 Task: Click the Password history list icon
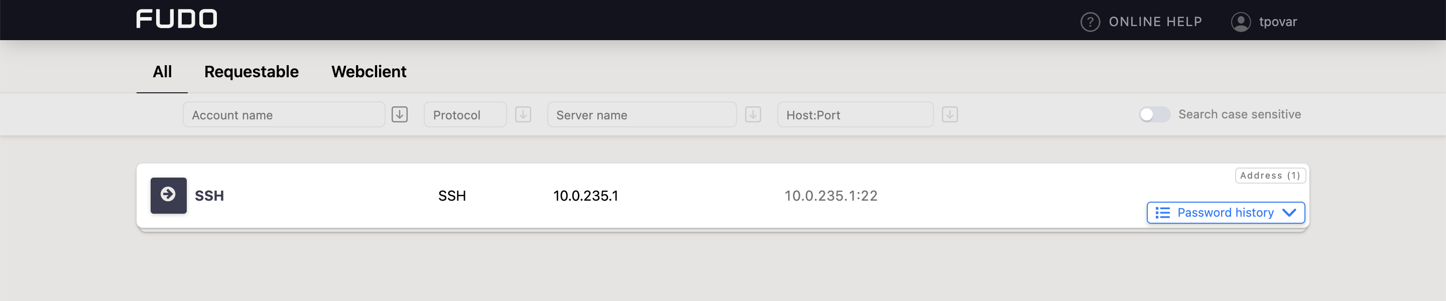point(1162,213)
